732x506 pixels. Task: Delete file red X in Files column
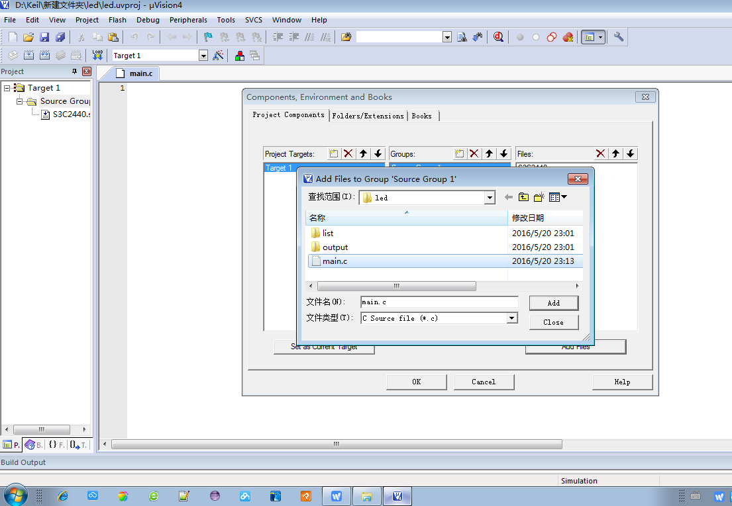point(601,153)
